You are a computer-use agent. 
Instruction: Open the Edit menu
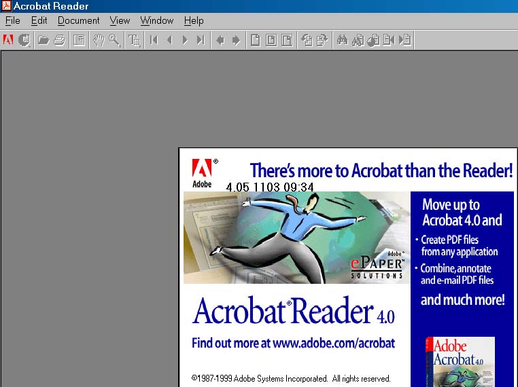(39, 20)
